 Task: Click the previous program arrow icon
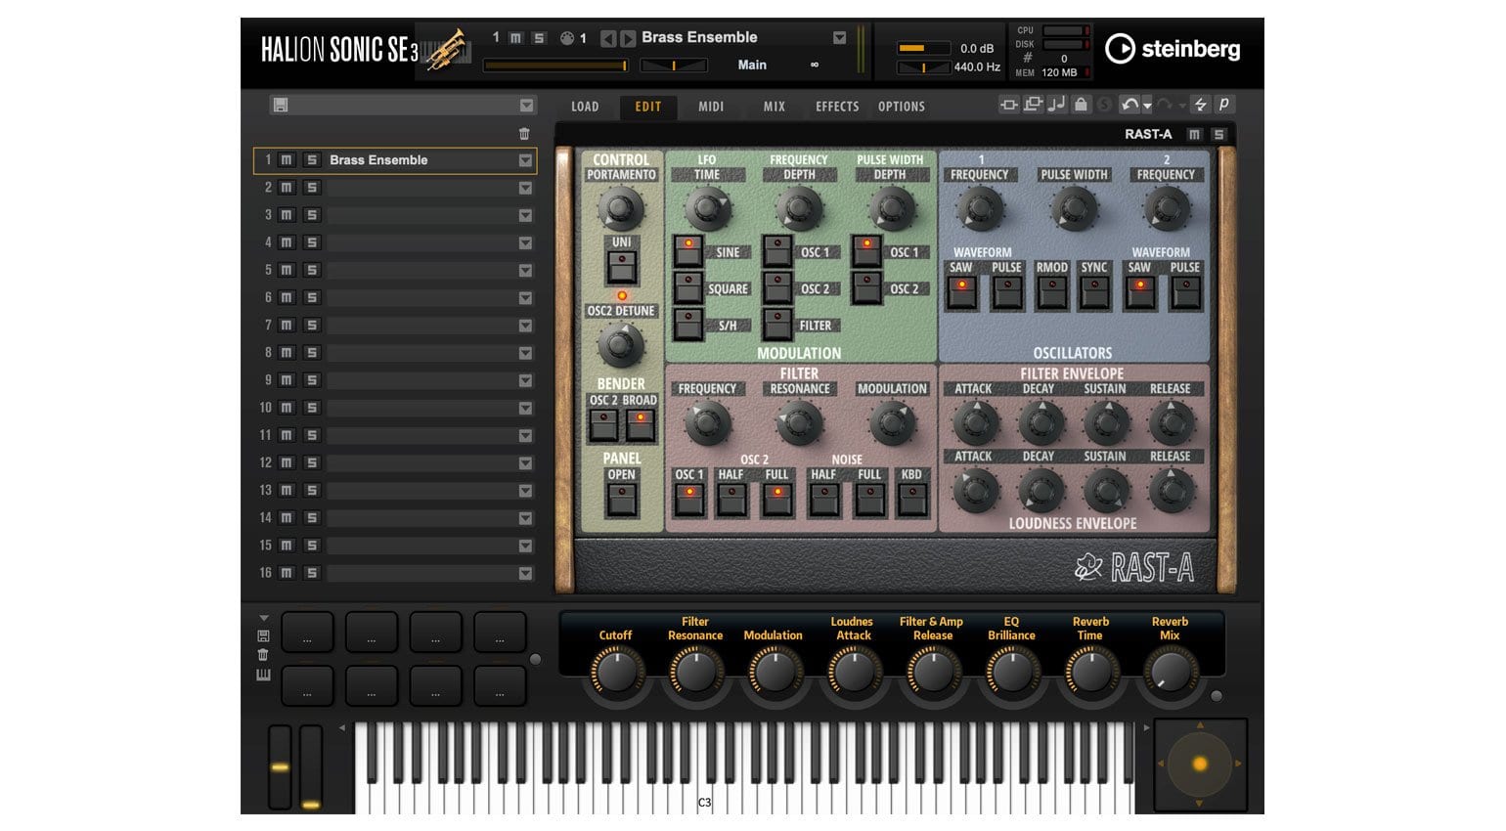coord(608,38)
